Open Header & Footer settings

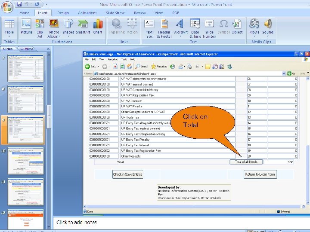click(x=164, y=28)
